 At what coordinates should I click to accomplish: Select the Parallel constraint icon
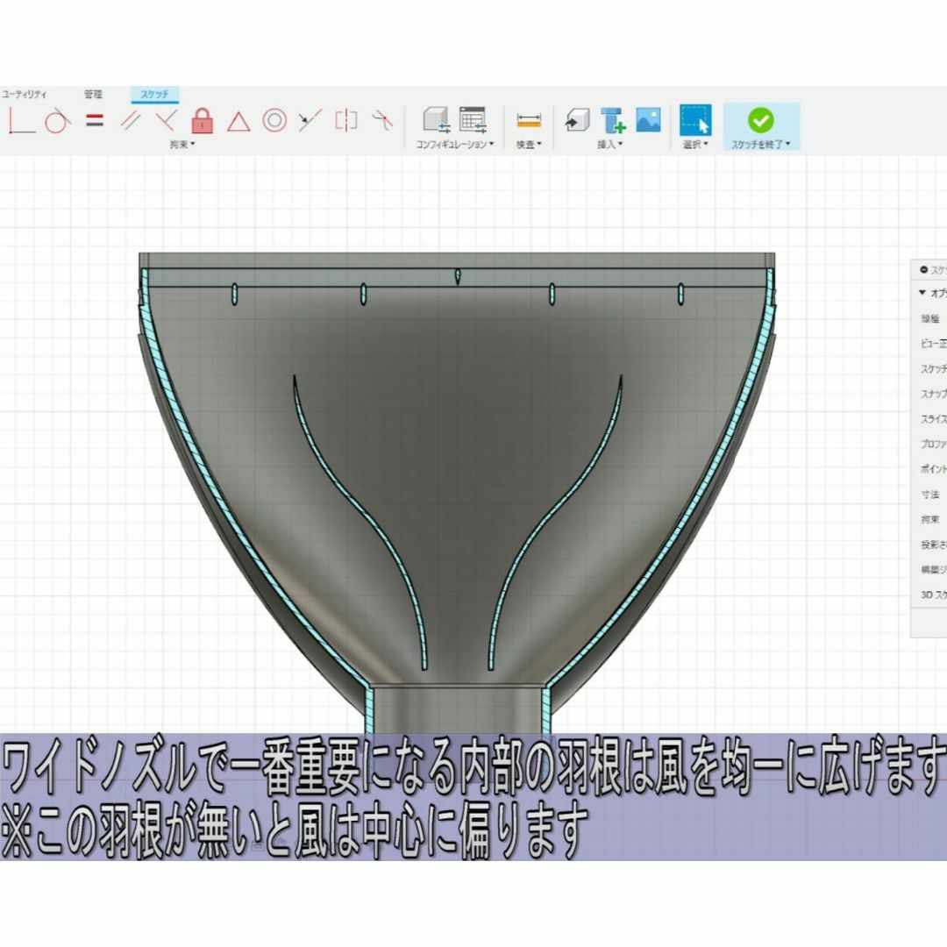pos(132,118)
